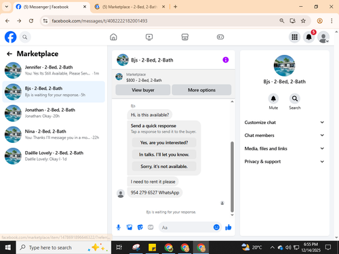Attach a photo file to message

tap(129, 227)
